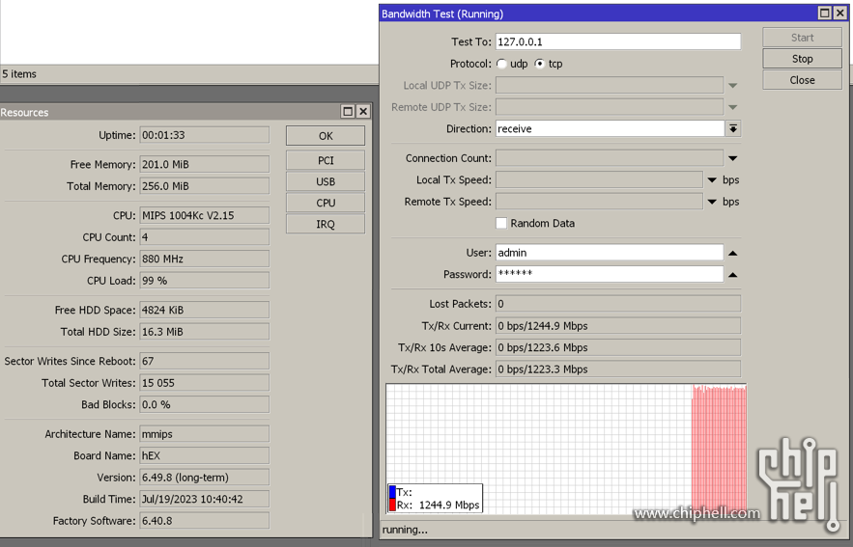Click the running... status bar text

[405, 529]
